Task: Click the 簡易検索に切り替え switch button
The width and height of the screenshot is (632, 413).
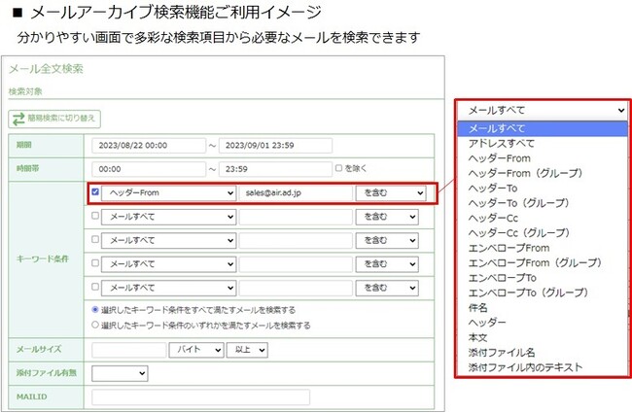Action: click(54, 118)
